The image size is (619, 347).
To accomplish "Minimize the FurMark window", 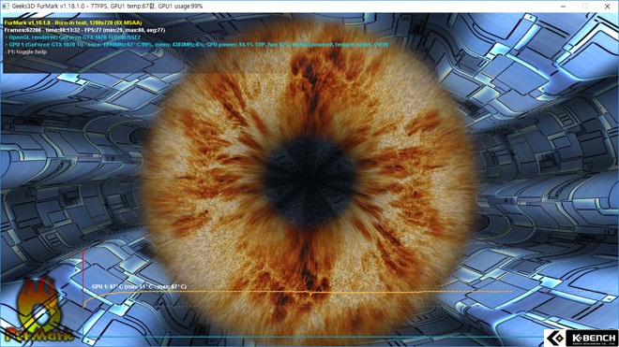I will [x=564, y=7].
